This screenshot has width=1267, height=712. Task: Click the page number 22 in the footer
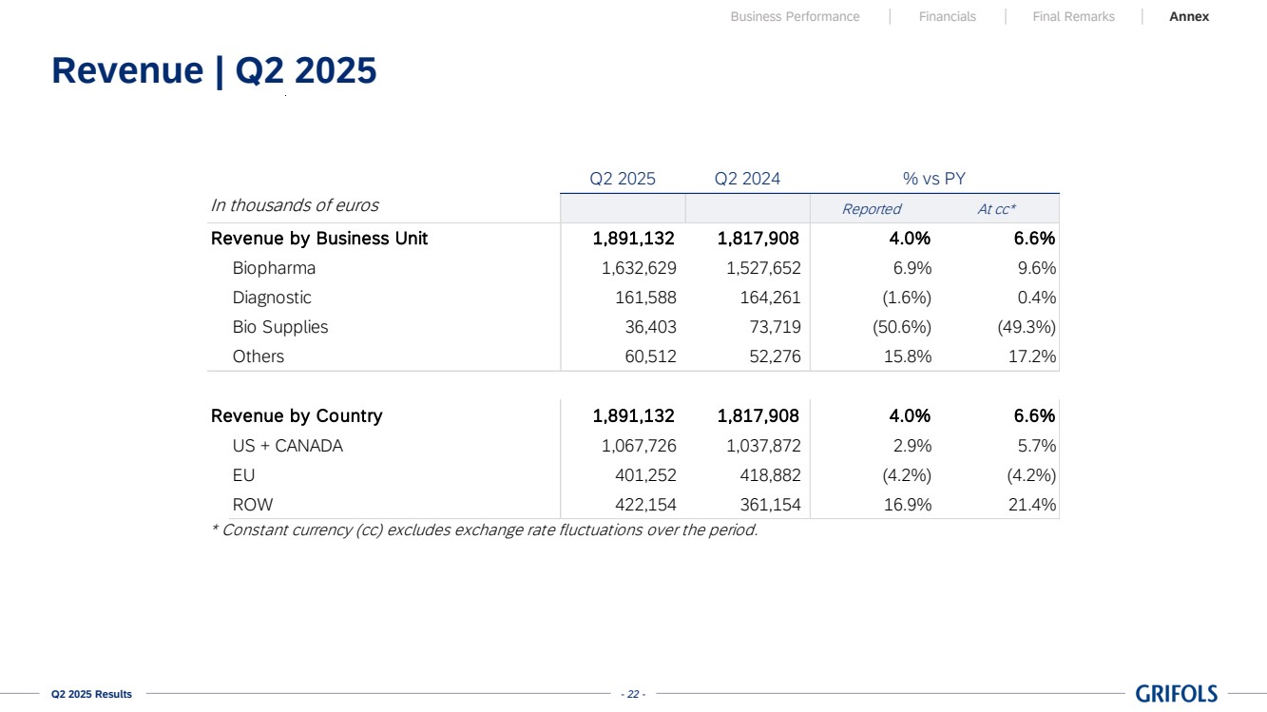632,694
